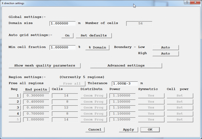This screenshot has height=139, width=202.
Task: Toggle Boundary High Auto setting
Action: [x=165, y=53]
